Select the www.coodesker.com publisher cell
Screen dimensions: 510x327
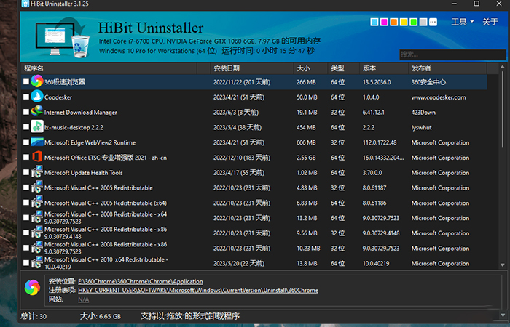pyautogui.click(x=439, y=97)
